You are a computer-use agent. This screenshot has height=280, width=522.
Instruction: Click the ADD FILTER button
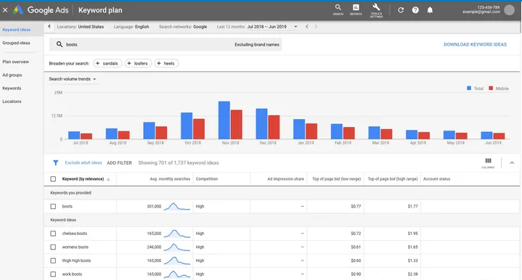(x=119, y=163)
